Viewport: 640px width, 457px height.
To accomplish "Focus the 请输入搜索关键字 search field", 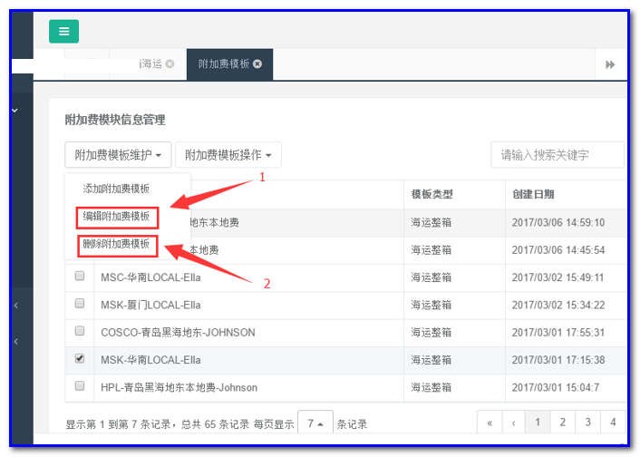I will [558, 155].
